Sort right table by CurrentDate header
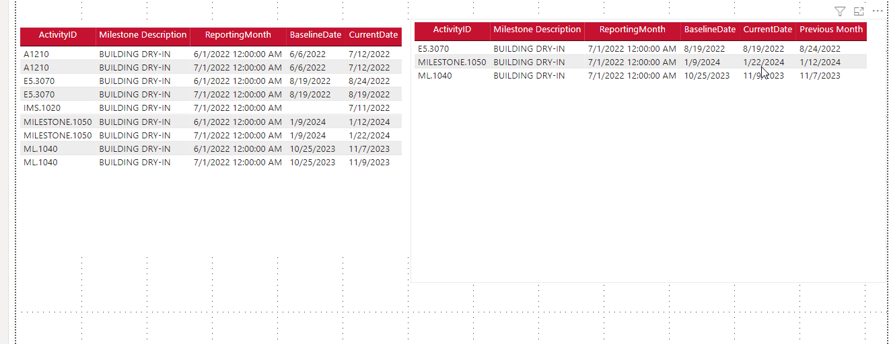This screenshot has width=889, height=344. point(768,30)
